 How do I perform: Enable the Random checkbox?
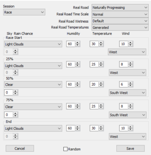coord(65,149)
